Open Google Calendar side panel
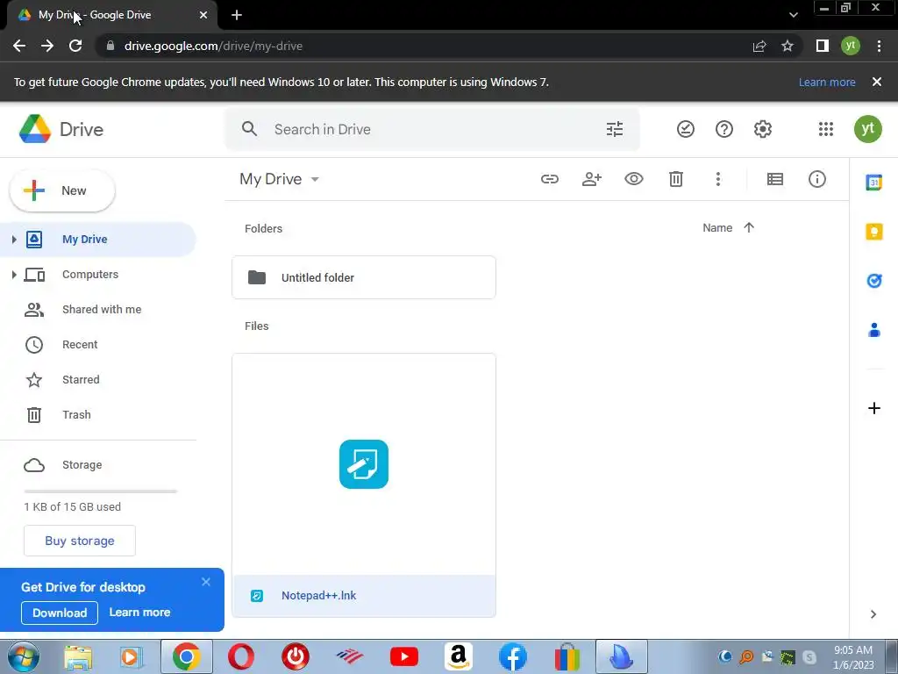Image resolution: width=898 pixels, height=674 pixels. pyautogui.click(x=873, y=183)
